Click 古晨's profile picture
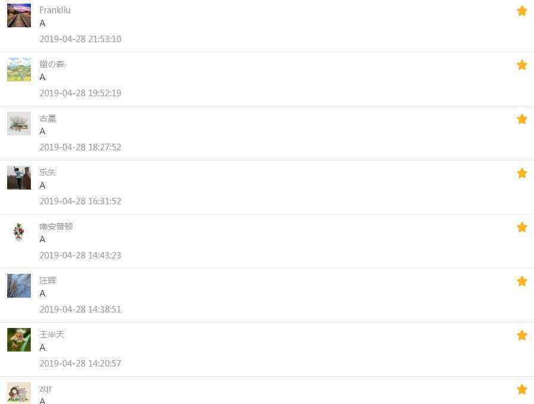 [19, 124]
